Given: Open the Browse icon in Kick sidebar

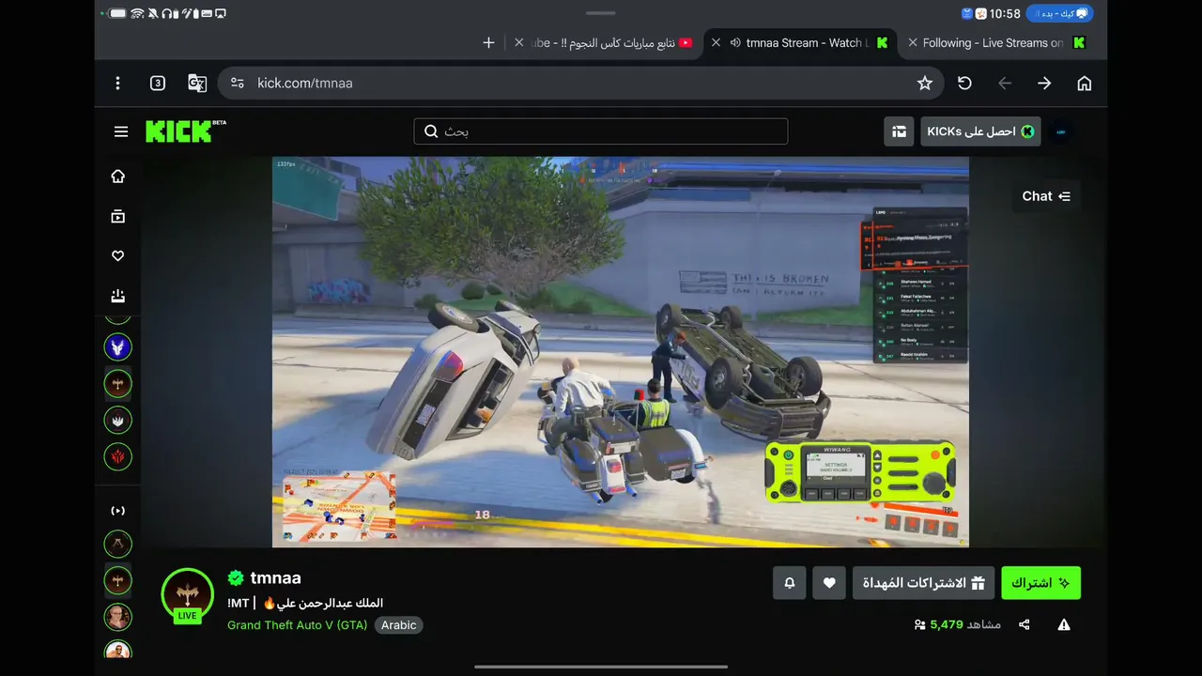Looking at the screenshot, I should coord(118,217).
